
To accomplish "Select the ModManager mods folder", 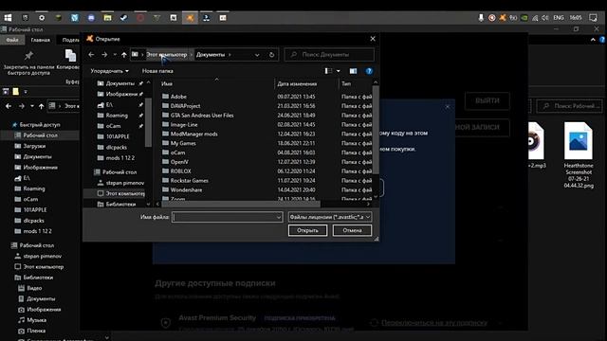I will 193,134.
